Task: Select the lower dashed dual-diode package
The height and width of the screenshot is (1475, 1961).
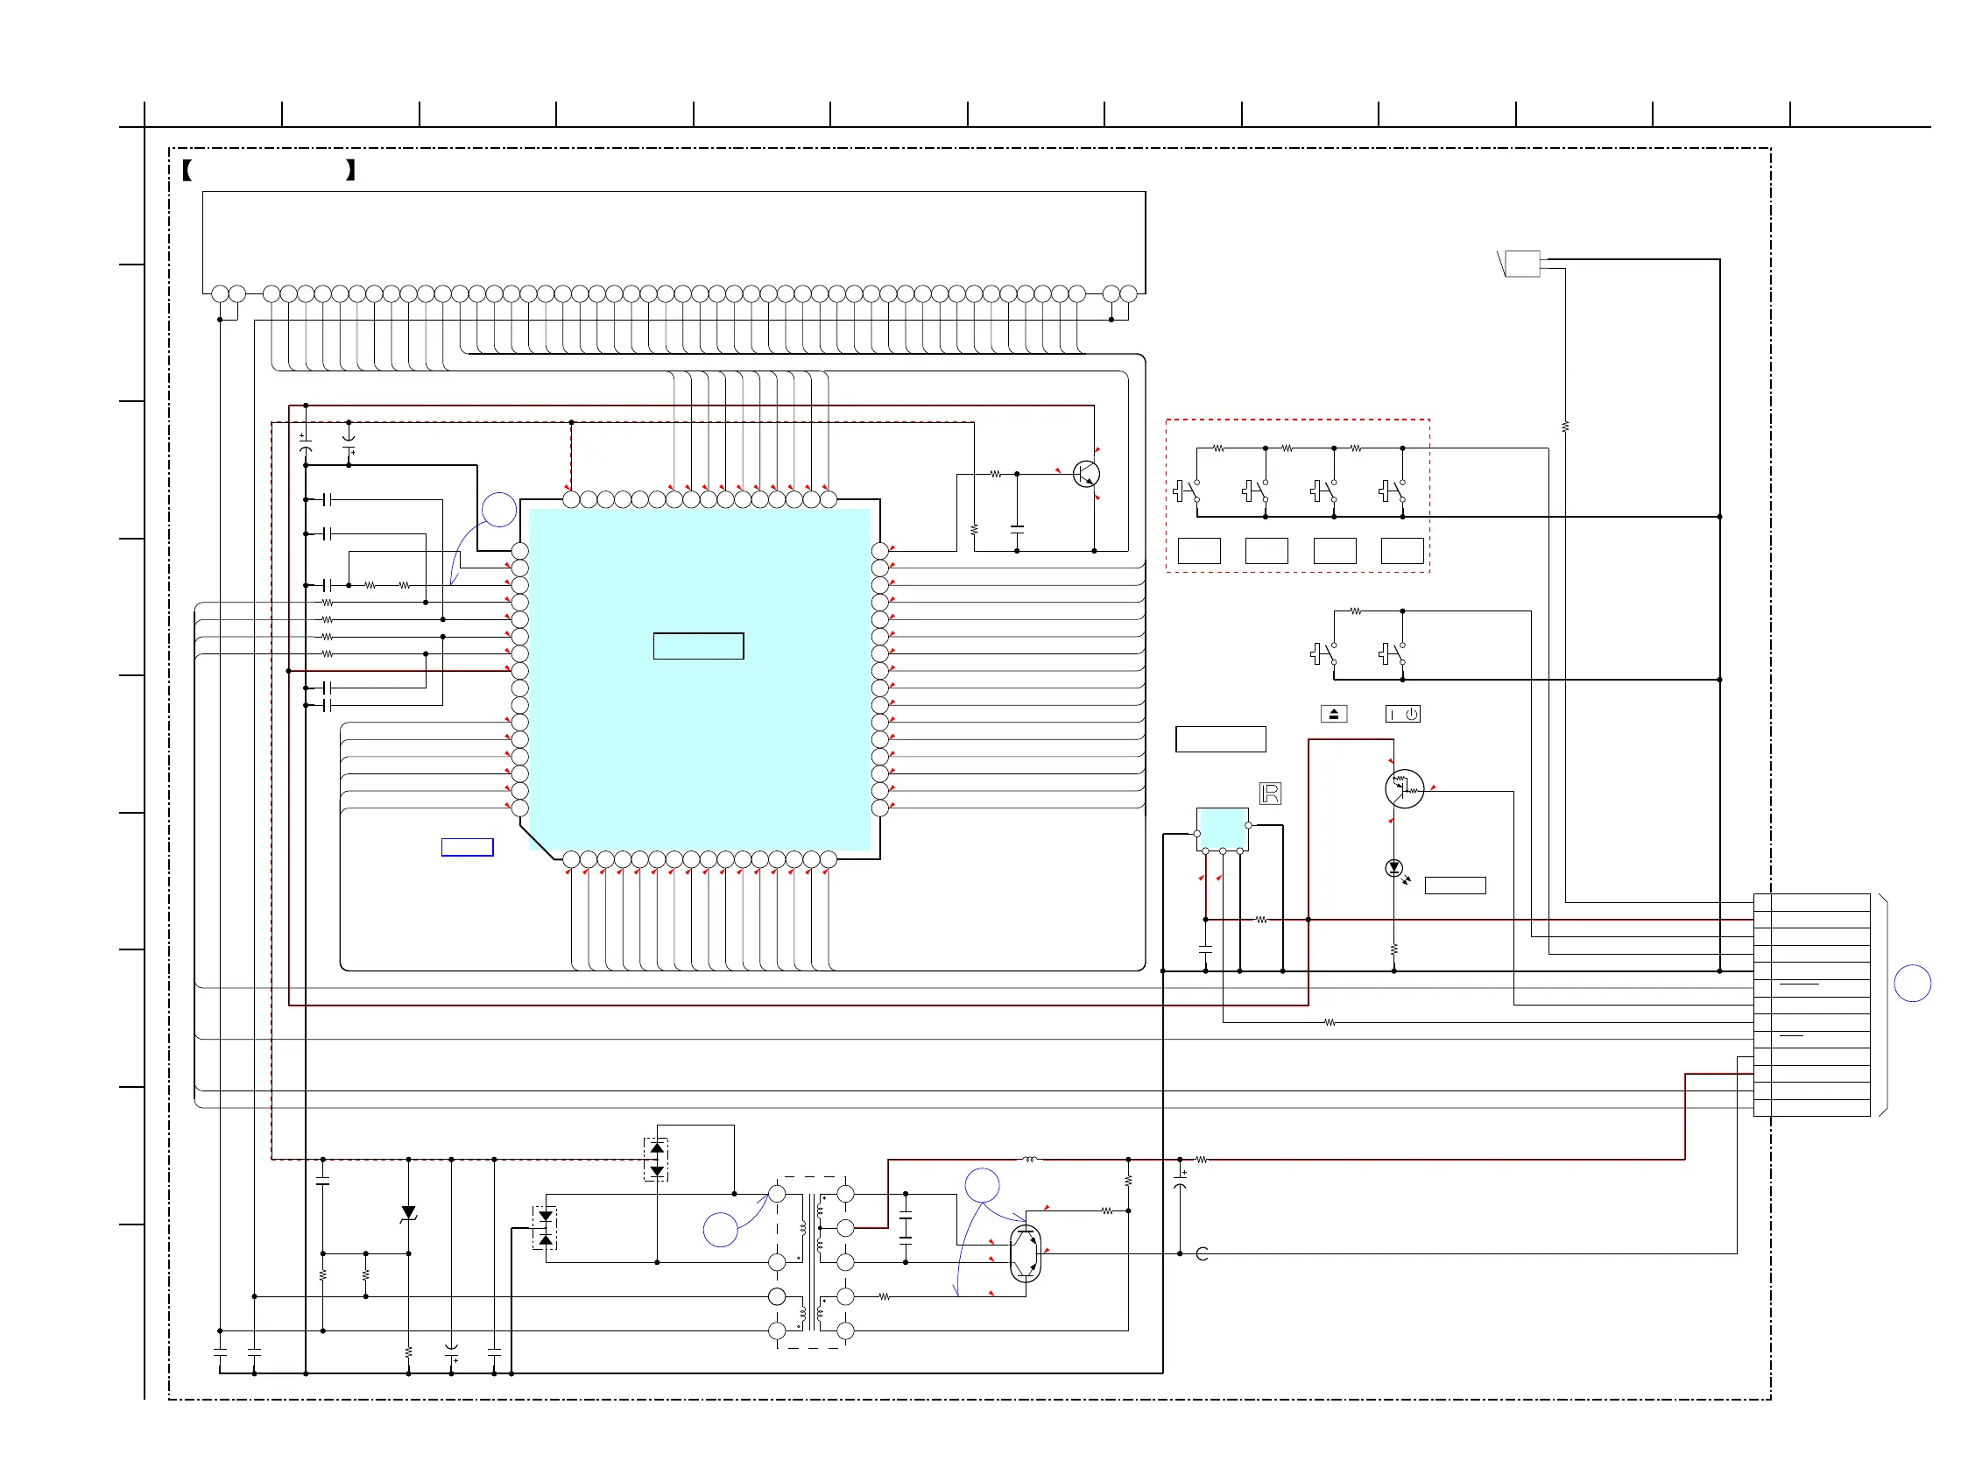Action: point(546,1228)
